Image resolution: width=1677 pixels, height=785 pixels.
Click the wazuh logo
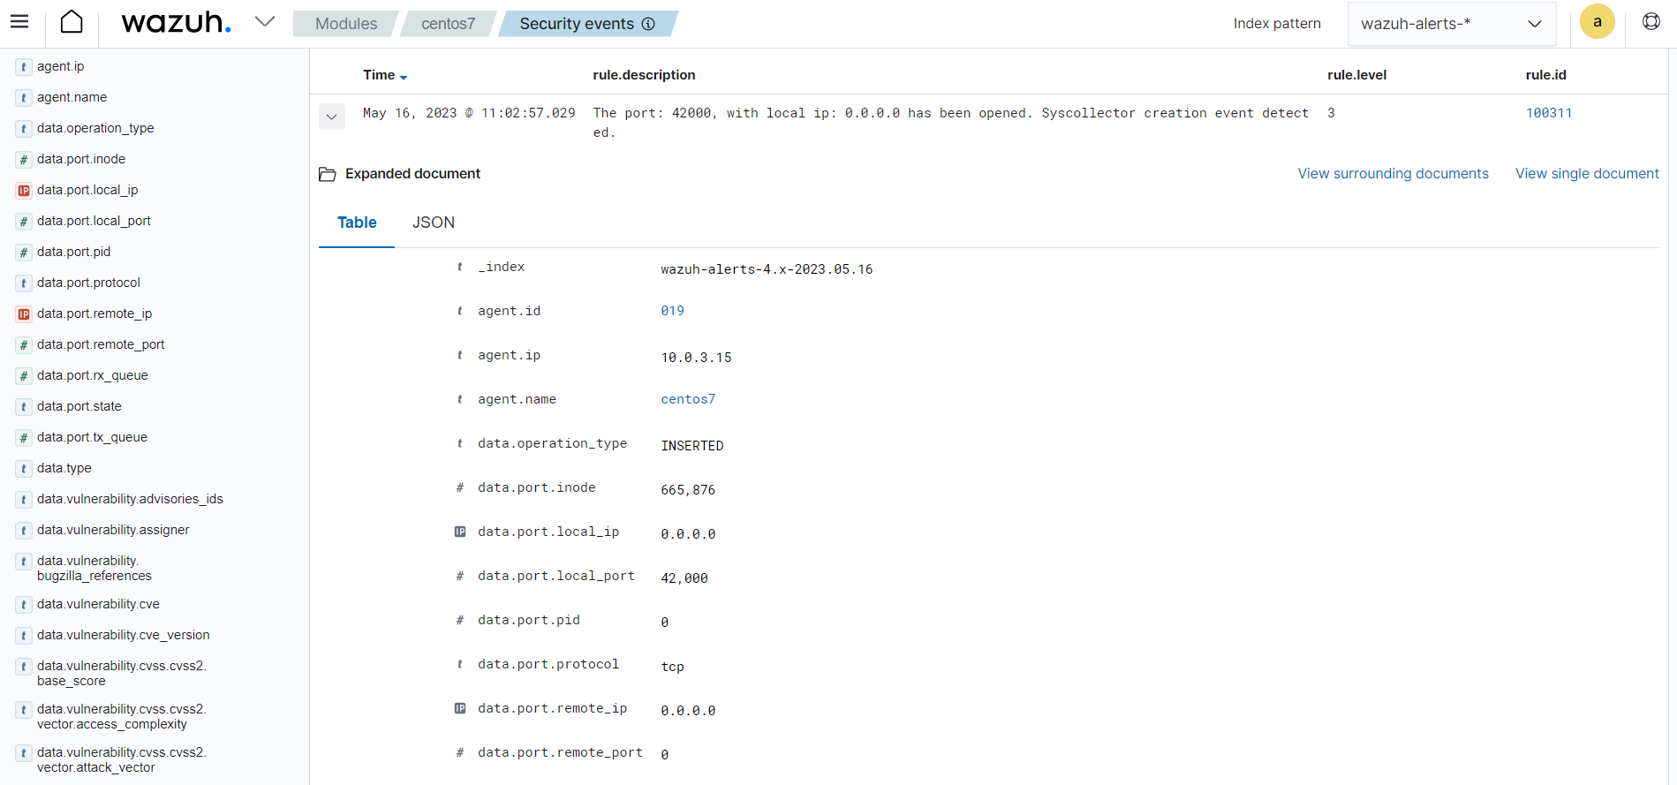[x=176, y=22]
